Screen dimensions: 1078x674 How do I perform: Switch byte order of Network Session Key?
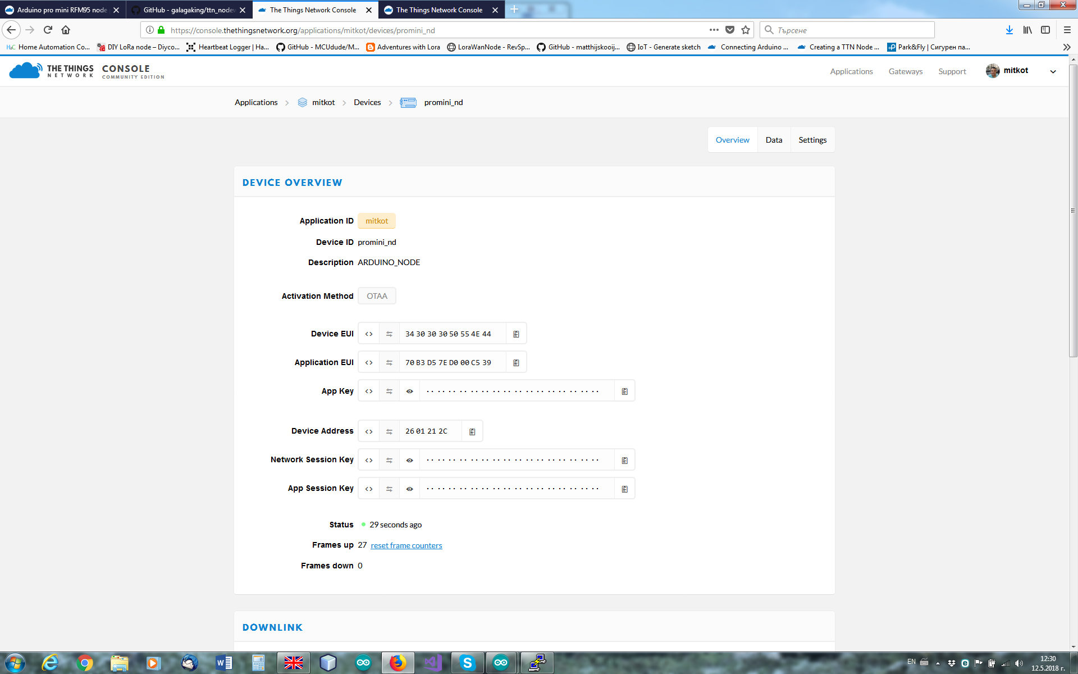(x=389, y=459)
